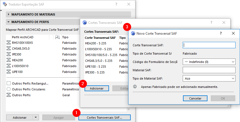Close the Tradutor Exportação SAF window
This screenshot has width=240, height=122.
[x=129, y=4]
